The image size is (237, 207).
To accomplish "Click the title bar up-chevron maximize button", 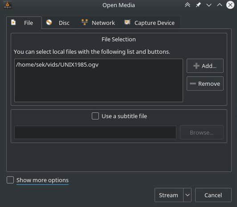I will tap(220, 5).
